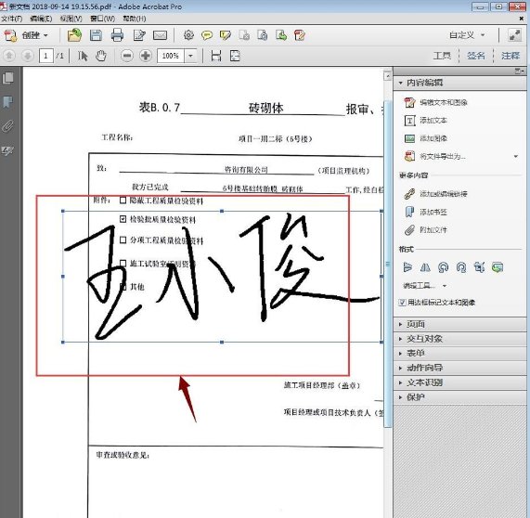The width and height of the screenshot is (530, 518).
Task: Go to the next page arrow
Action: [x=28, y=56]
